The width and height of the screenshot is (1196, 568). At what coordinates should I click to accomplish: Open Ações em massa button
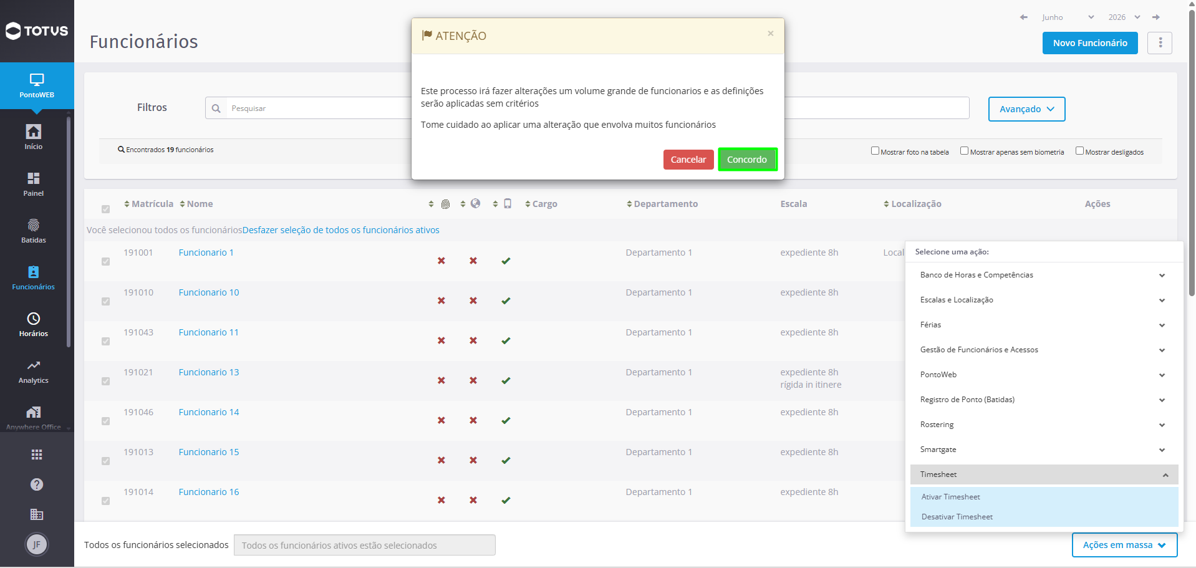[x=1124, y=545]
